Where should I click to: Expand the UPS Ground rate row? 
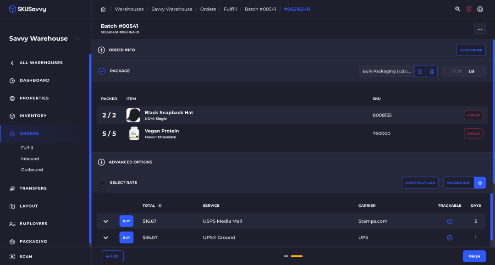click(106, 237)
